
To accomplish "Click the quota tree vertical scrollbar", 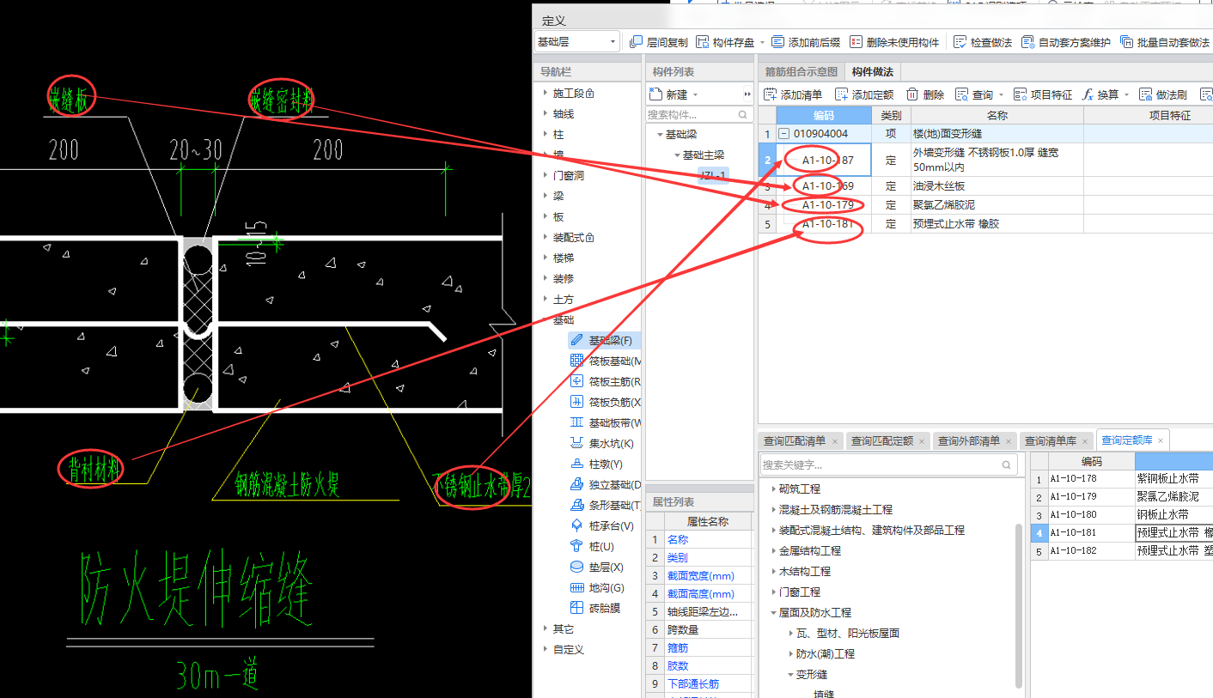I will point(1019,605).
